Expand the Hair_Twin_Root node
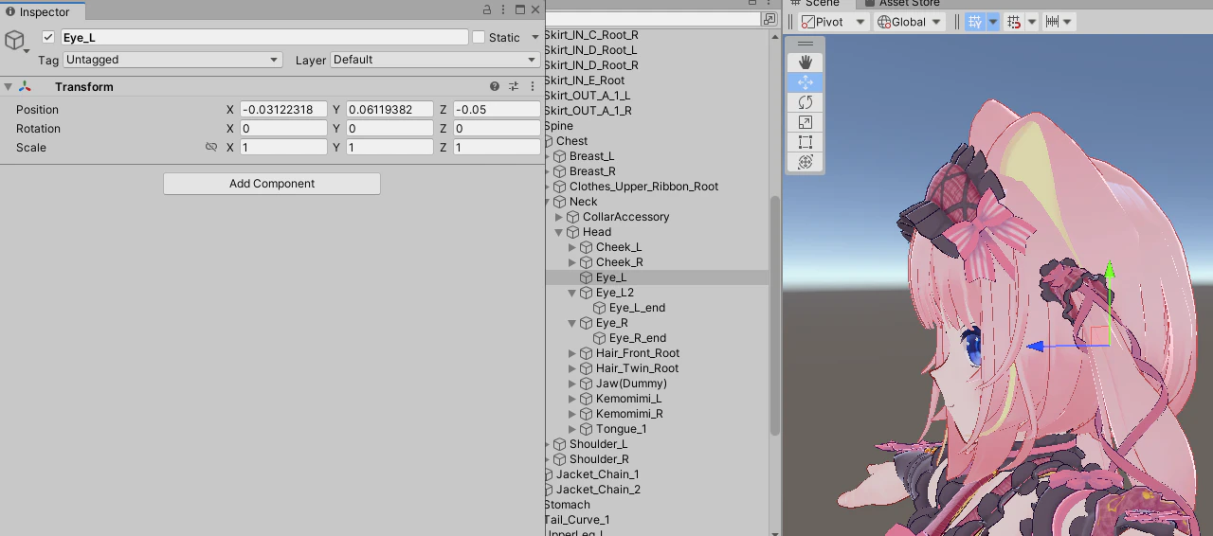Screen dimensions: 1213x536 pyautogui.click(x=572, y=368)
